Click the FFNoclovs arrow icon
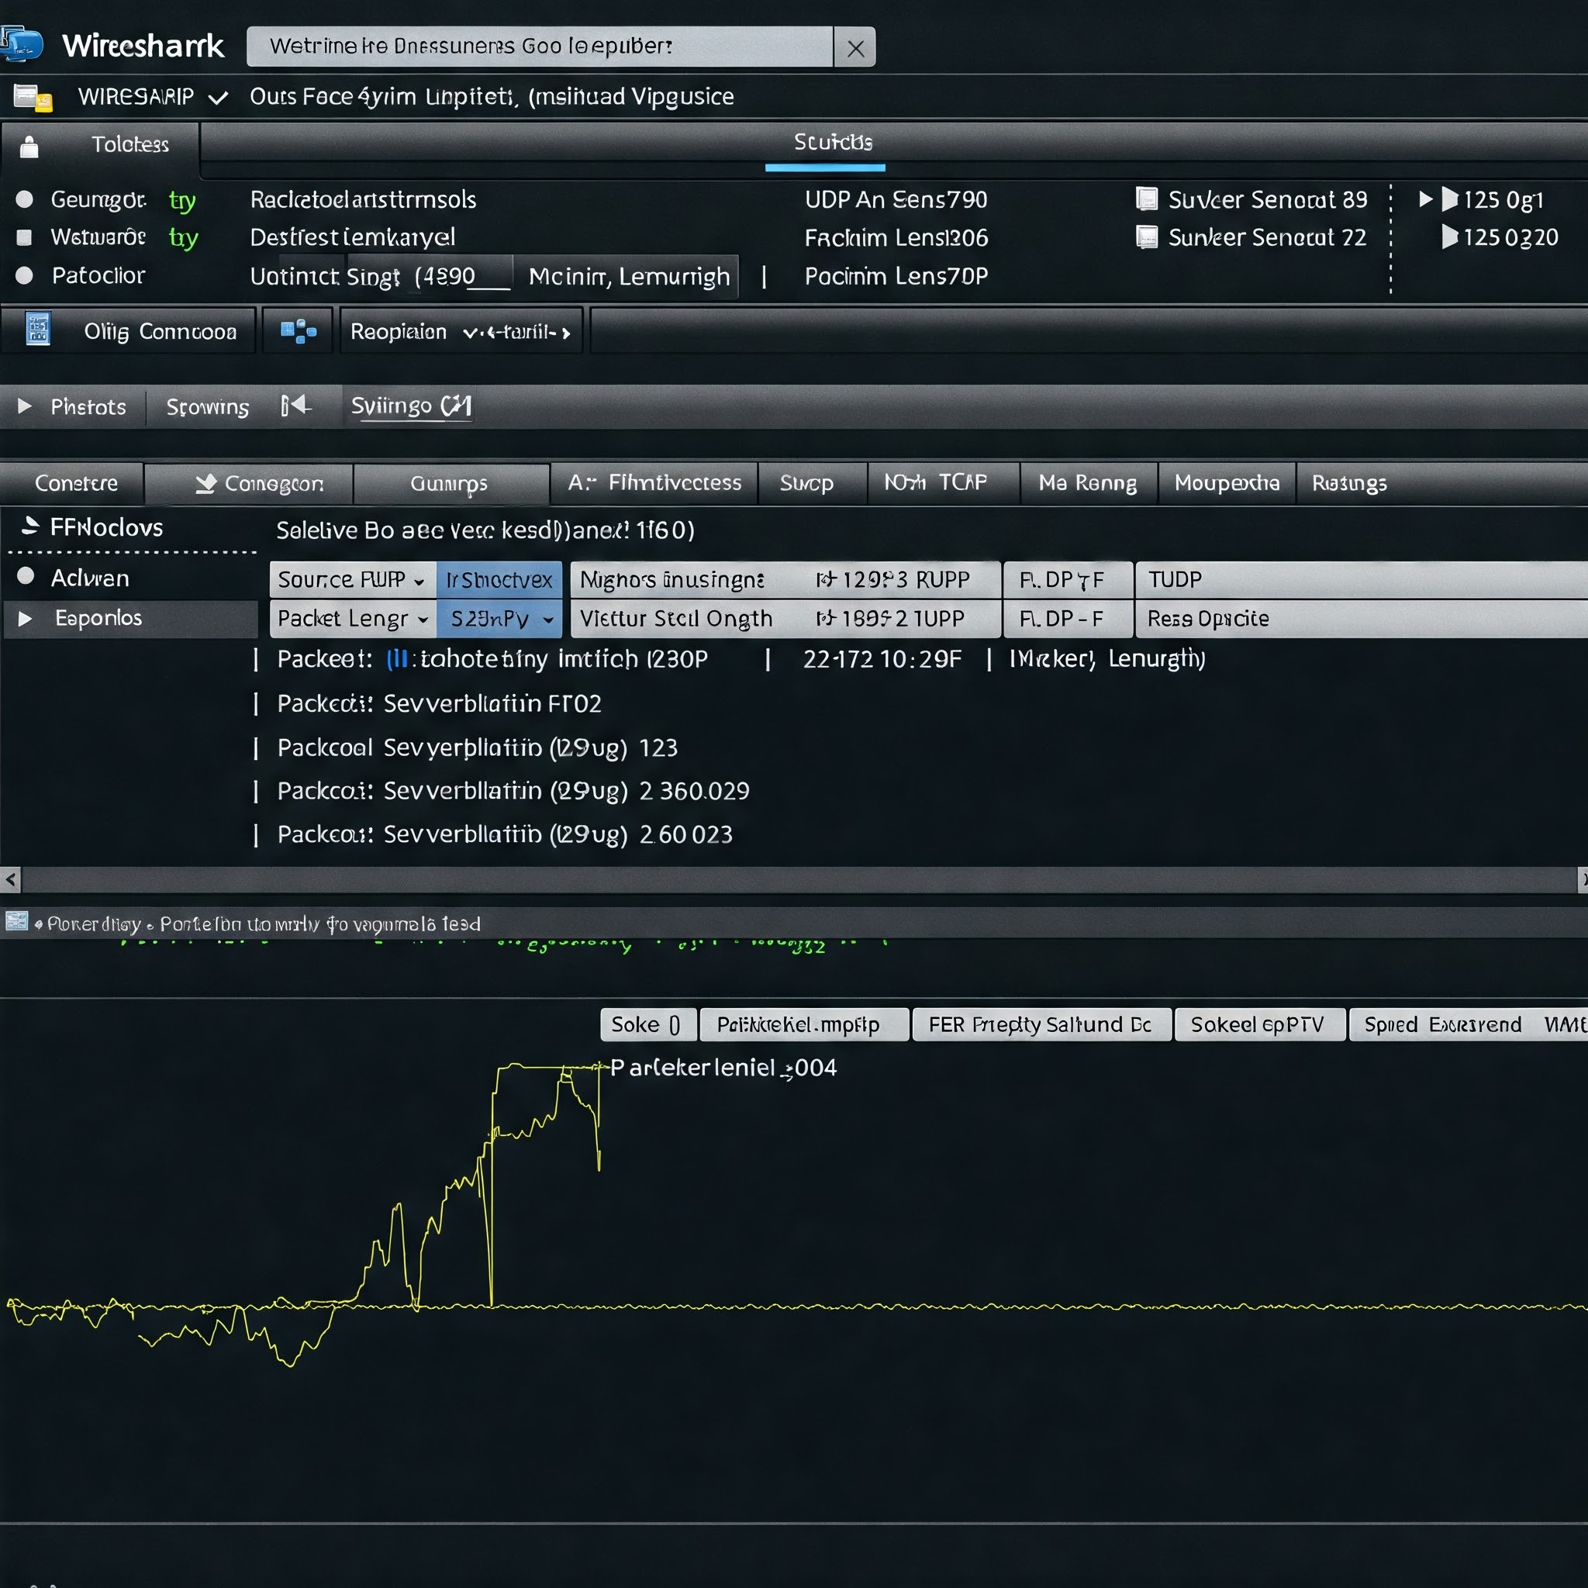The image size is (1588, 1588). 31,526
